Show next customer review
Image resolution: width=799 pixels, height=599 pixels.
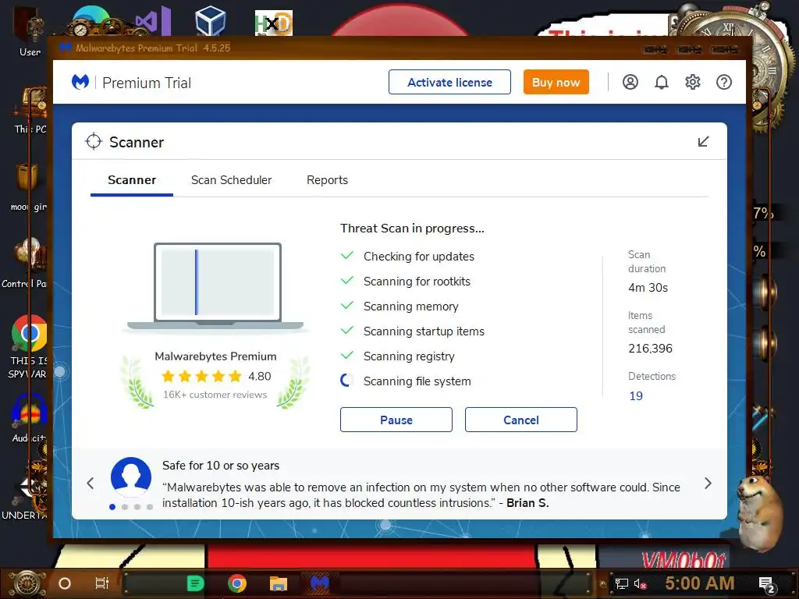click(708, 483)
